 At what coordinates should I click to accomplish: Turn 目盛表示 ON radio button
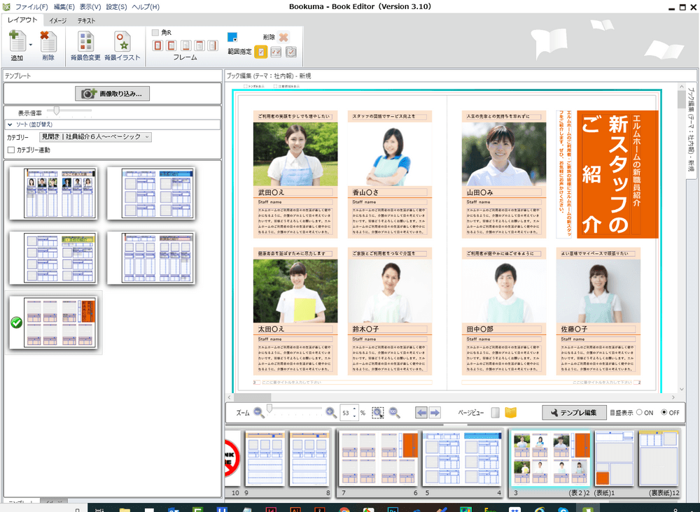(x=639, y=413)
